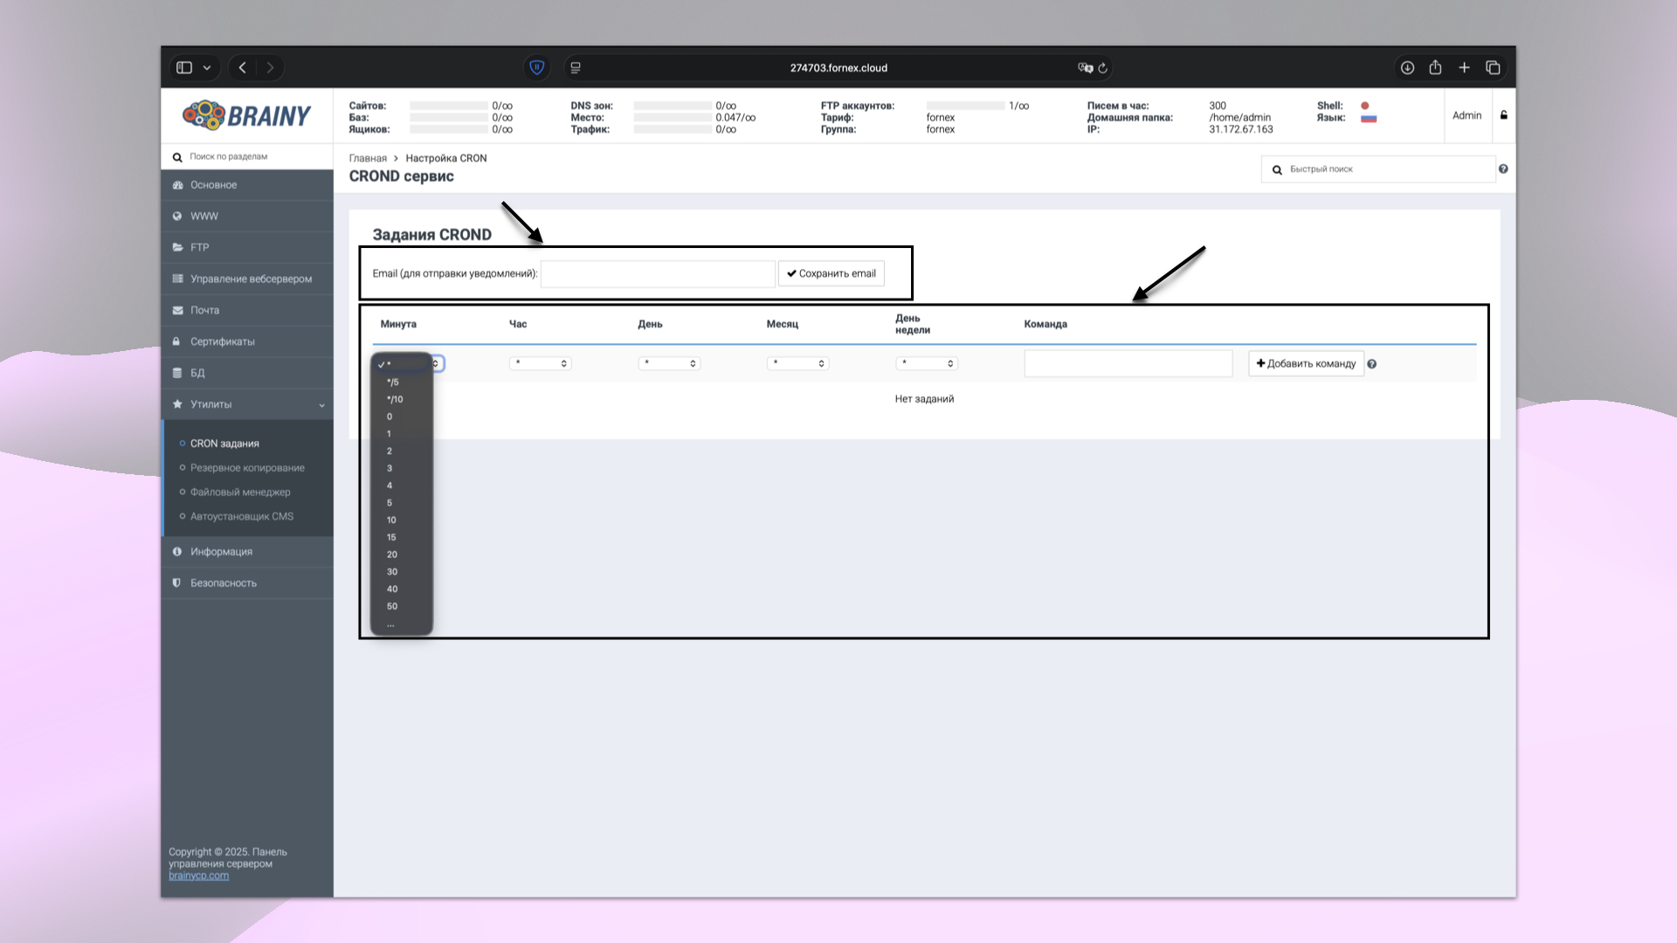Click the Russian flag language icon
The width and height of the screenshot is (1677, 943).
[1369, 119]
